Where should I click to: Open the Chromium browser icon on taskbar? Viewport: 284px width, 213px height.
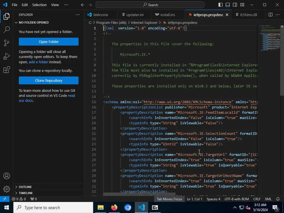coord(128,207)
